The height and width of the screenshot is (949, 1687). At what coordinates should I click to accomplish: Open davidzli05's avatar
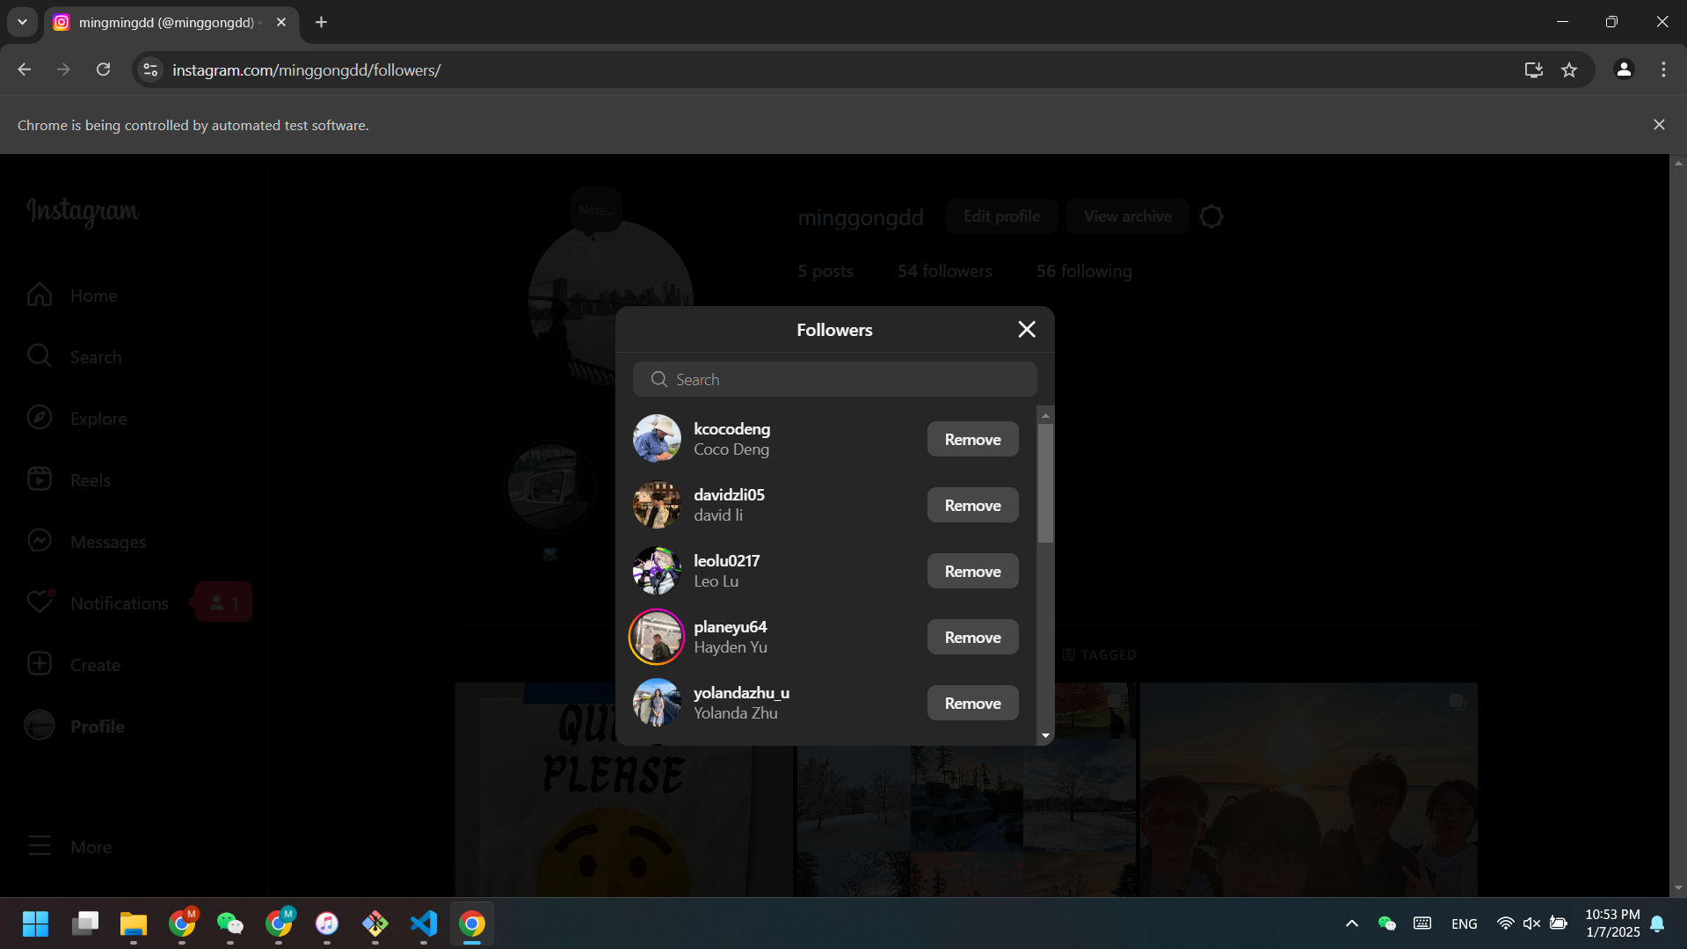(x=657, y=505)
